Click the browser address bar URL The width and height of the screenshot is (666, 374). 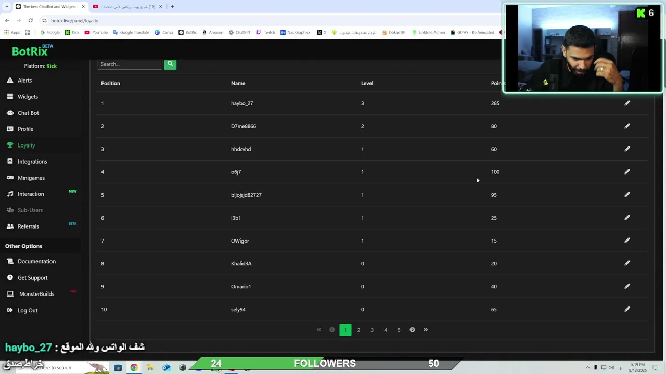74,20
